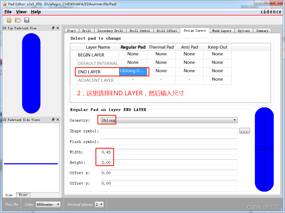Switch to the Drill Symbol tab
Viewport: 285px width, 213px height.
coord(140,31)
